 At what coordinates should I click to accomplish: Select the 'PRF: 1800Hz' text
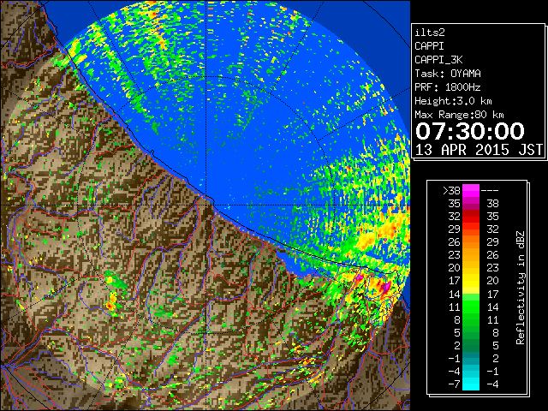point(447,87)
